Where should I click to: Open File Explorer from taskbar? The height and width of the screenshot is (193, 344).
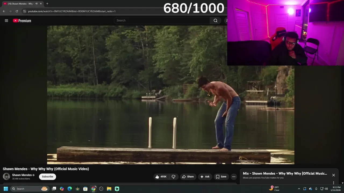pos(109,189)
